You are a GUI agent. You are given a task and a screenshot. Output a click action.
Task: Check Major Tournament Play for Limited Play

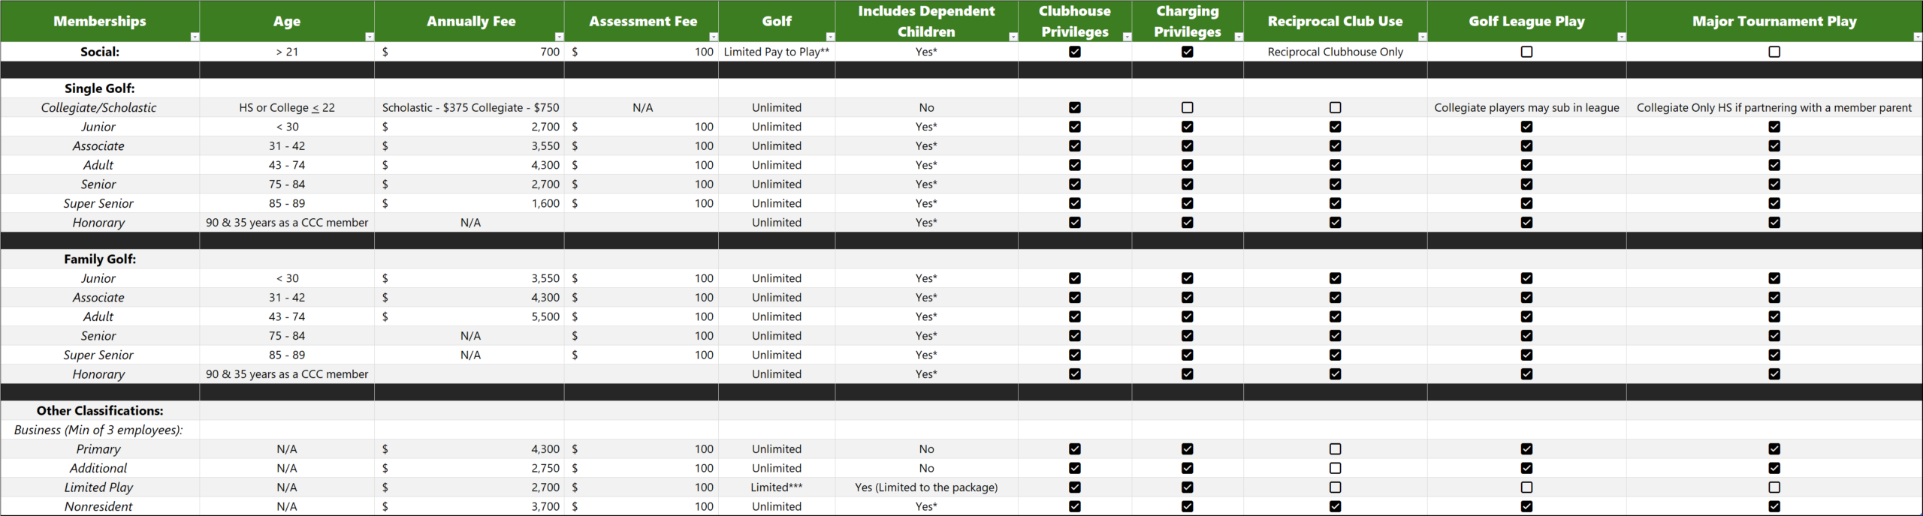click(x=1774, y=487)
